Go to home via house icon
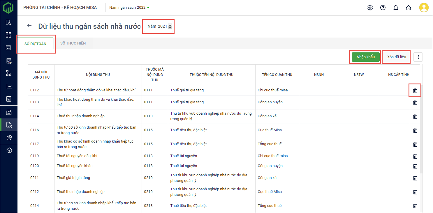Screen dimensions: 433x213 [x=409, y=8]
